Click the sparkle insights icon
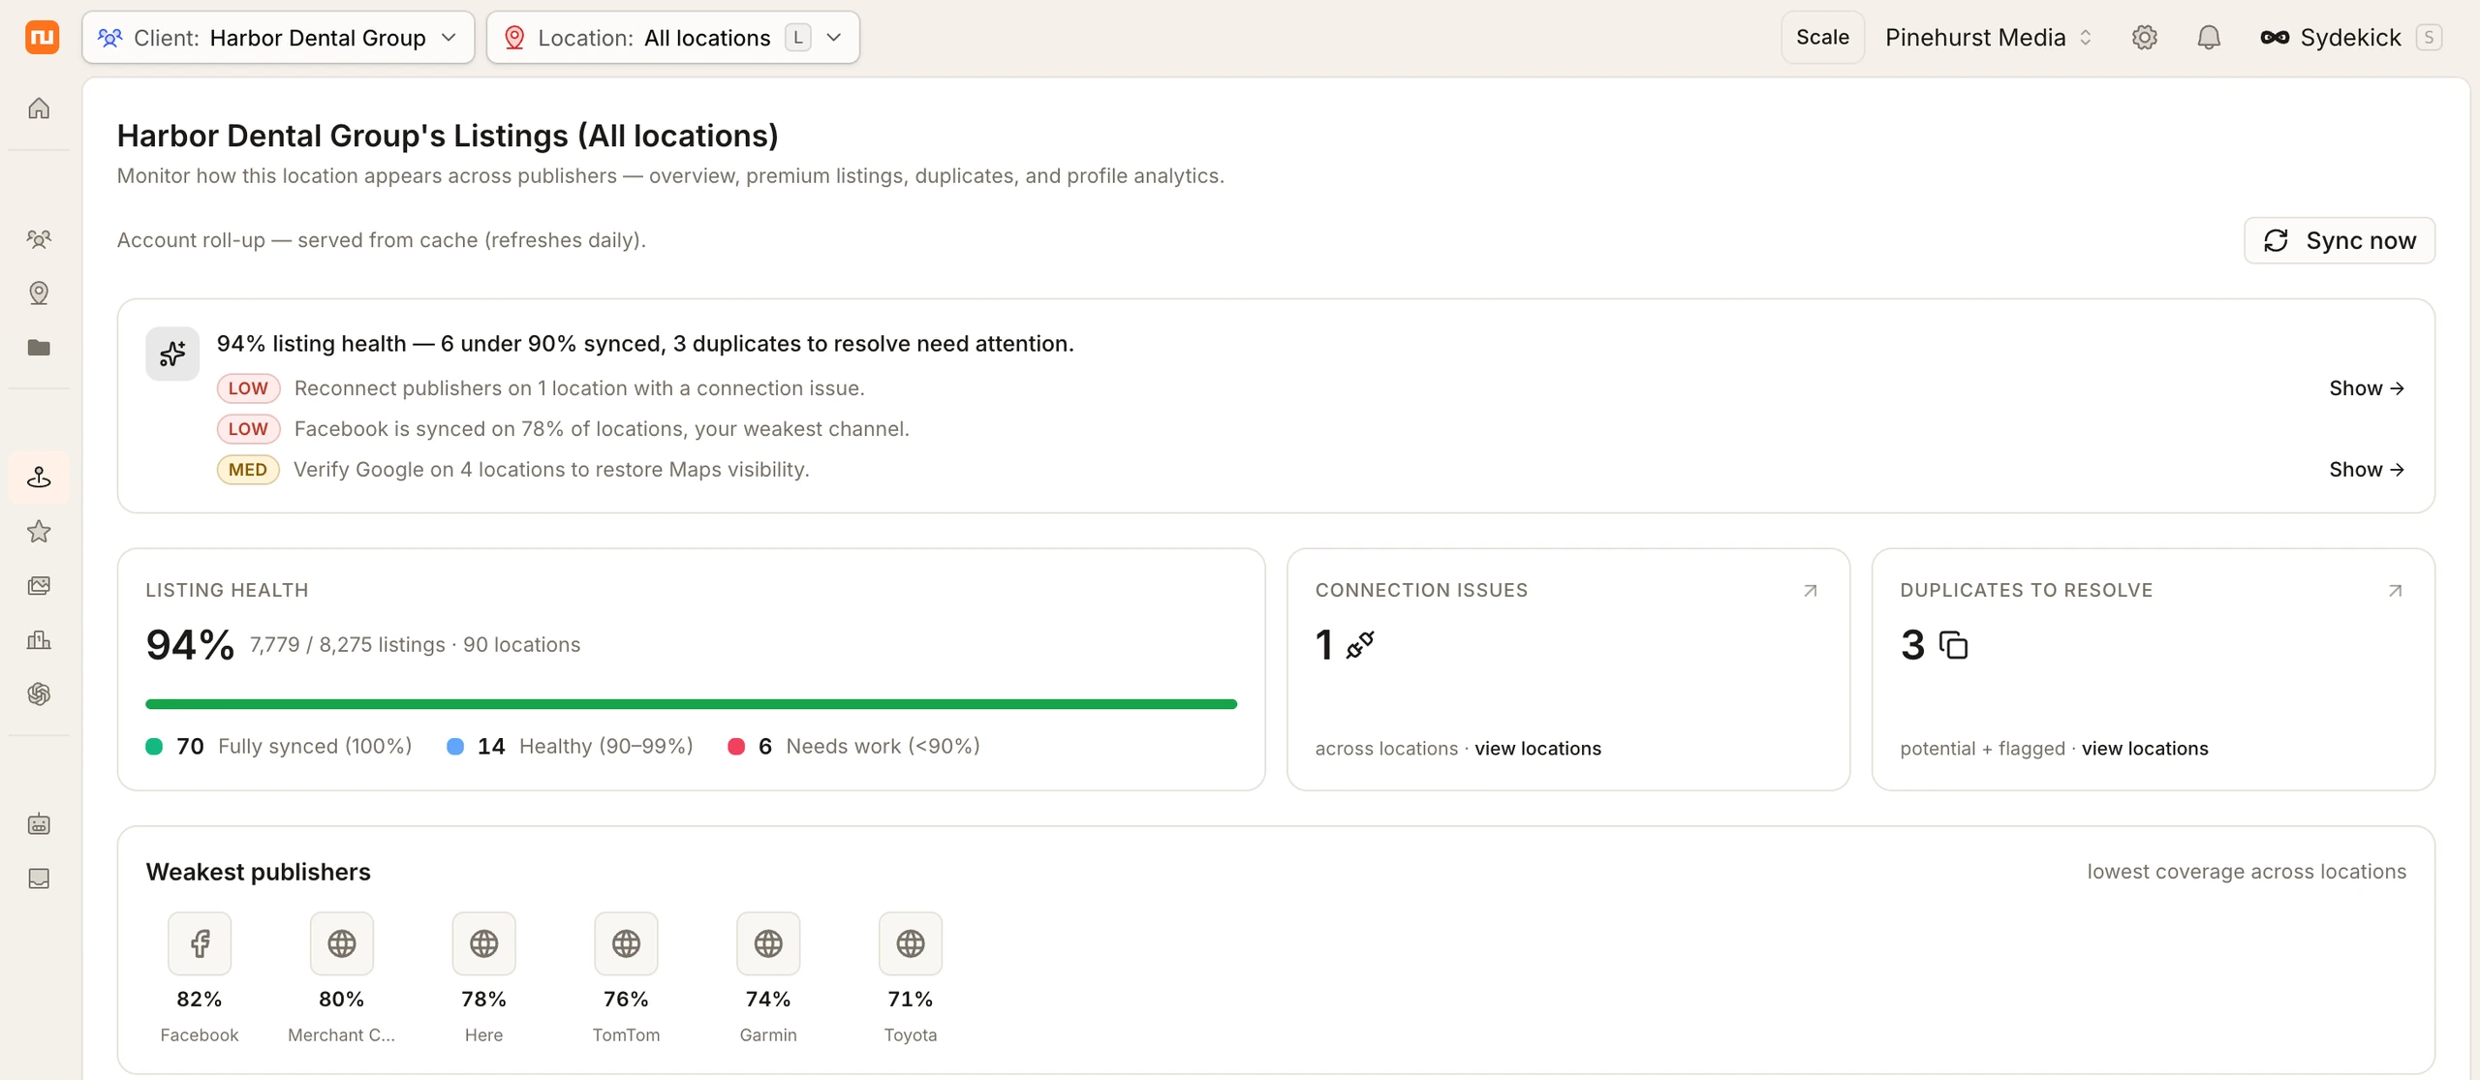 coord(172,354)
